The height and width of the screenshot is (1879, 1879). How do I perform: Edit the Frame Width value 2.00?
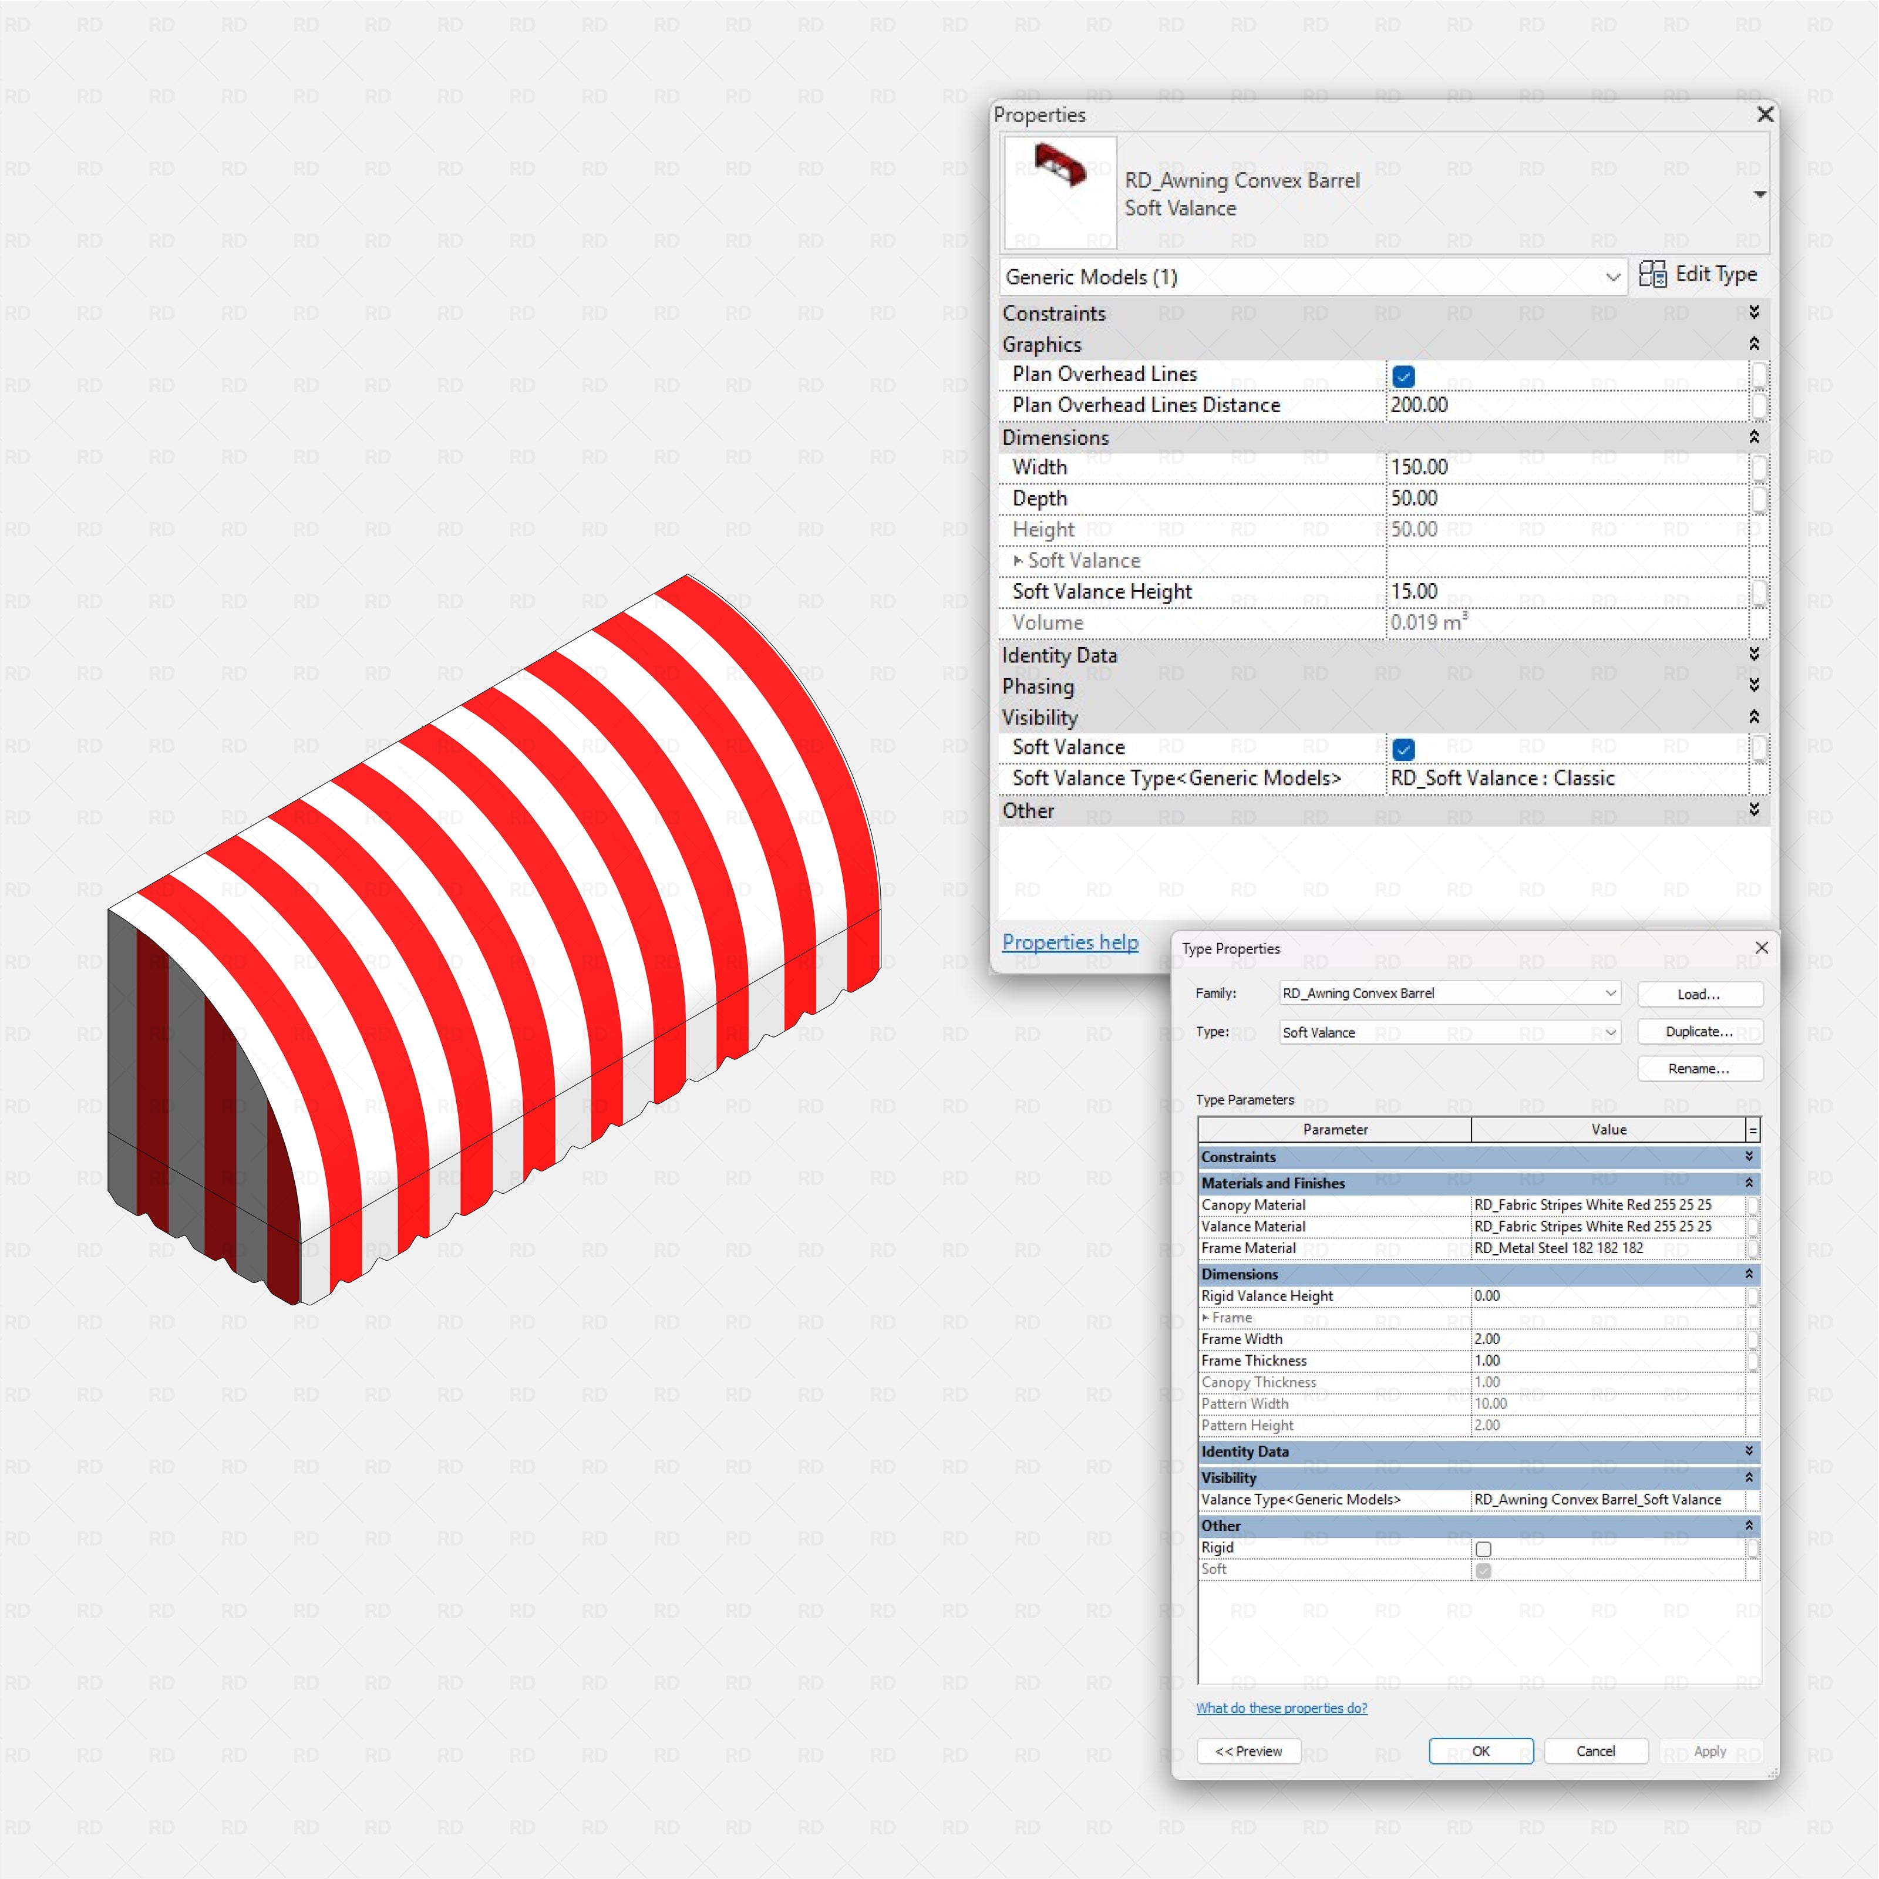tap(1609, 1339)
